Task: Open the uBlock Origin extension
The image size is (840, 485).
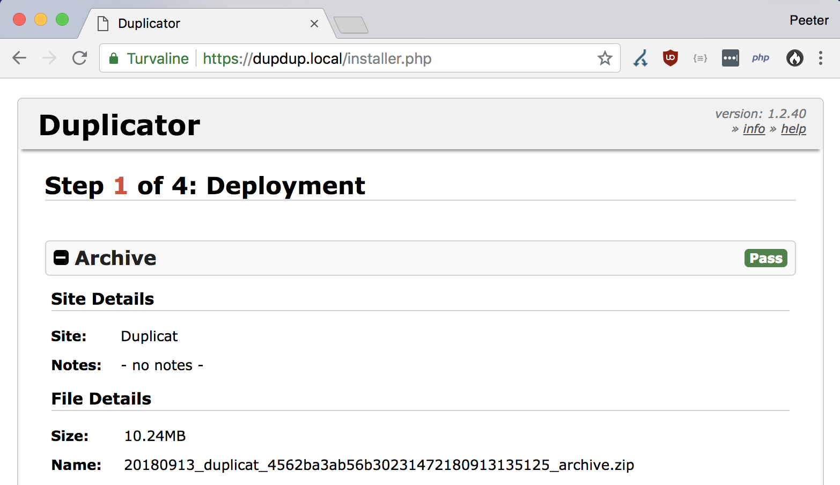Action: [670, 58]
